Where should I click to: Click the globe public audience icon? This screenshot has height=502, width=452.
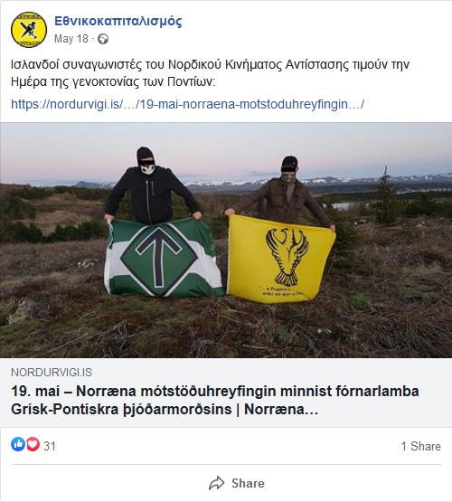103,39
